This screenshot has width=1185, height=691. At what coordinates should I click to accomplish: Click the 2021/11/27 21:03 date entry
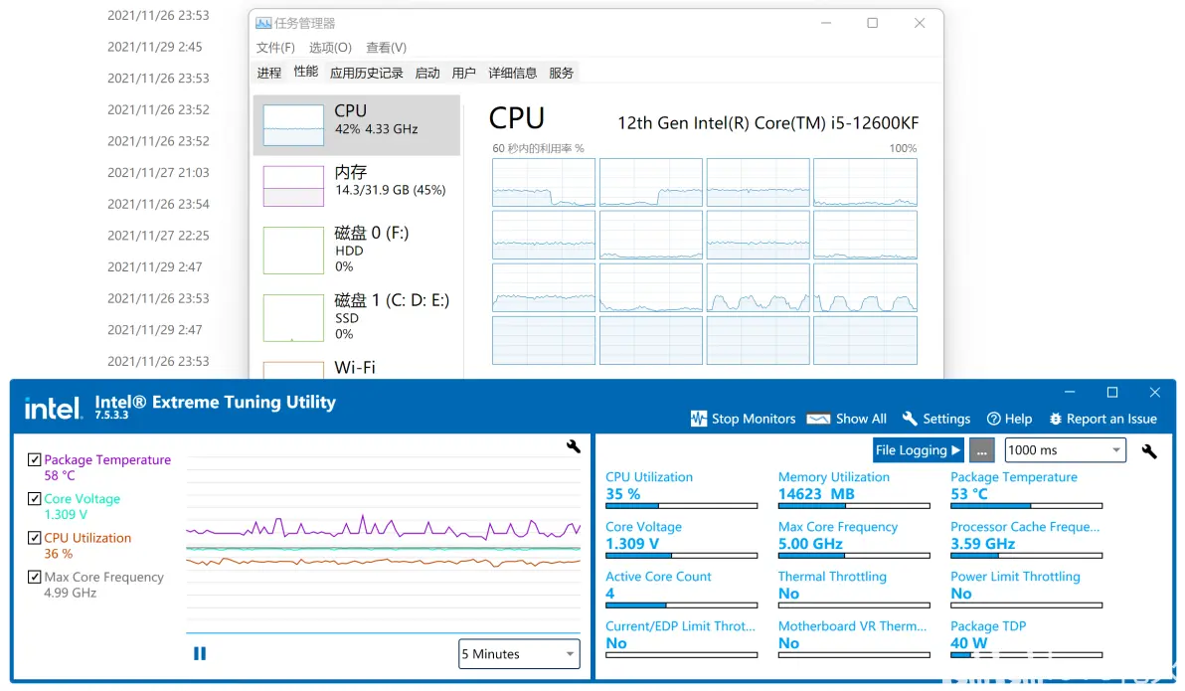(x=158, y=173)
